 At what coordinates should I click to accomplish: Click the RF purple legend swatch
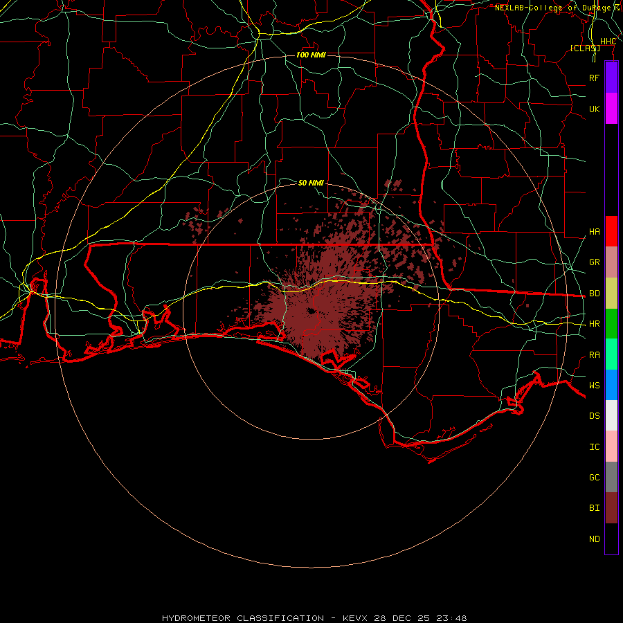[611, 78]
